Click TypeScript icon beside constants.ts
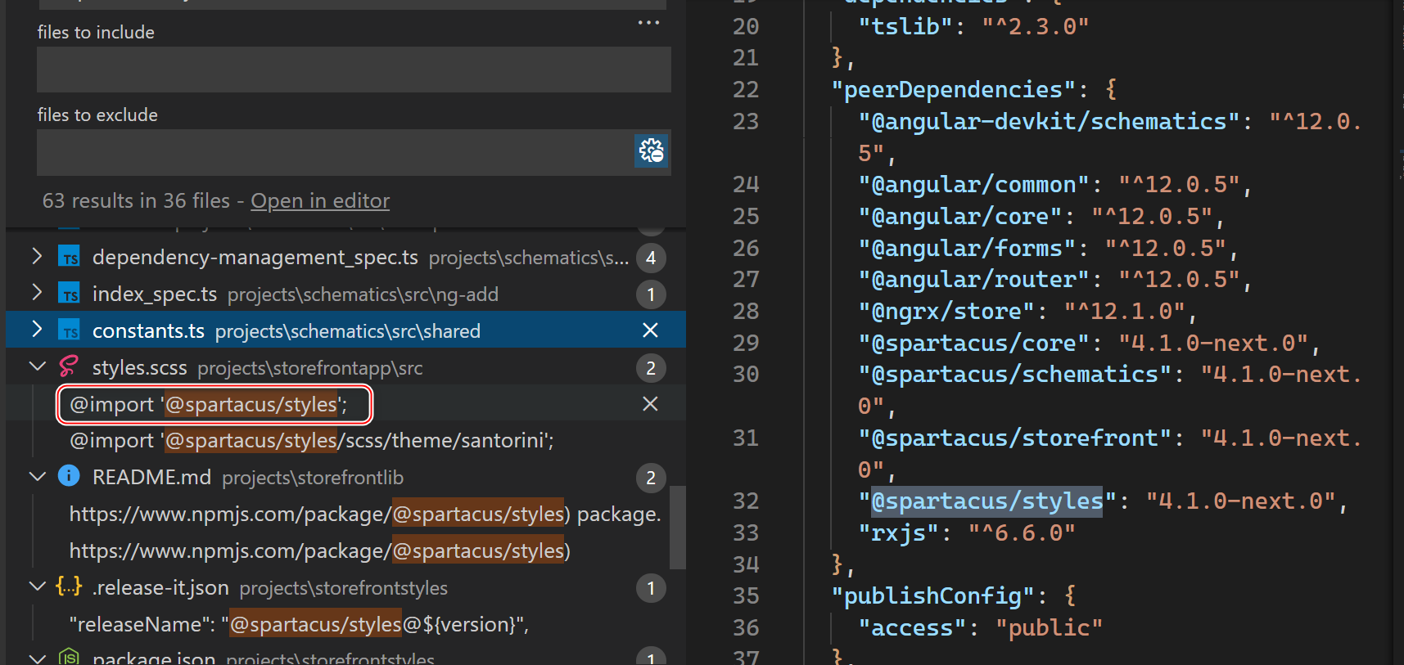 [x=70, y=331]
